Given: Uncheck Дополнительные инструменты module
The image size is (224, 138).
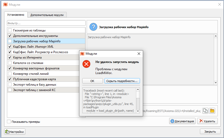Looking at the screenshot, I should pos(10,36).
